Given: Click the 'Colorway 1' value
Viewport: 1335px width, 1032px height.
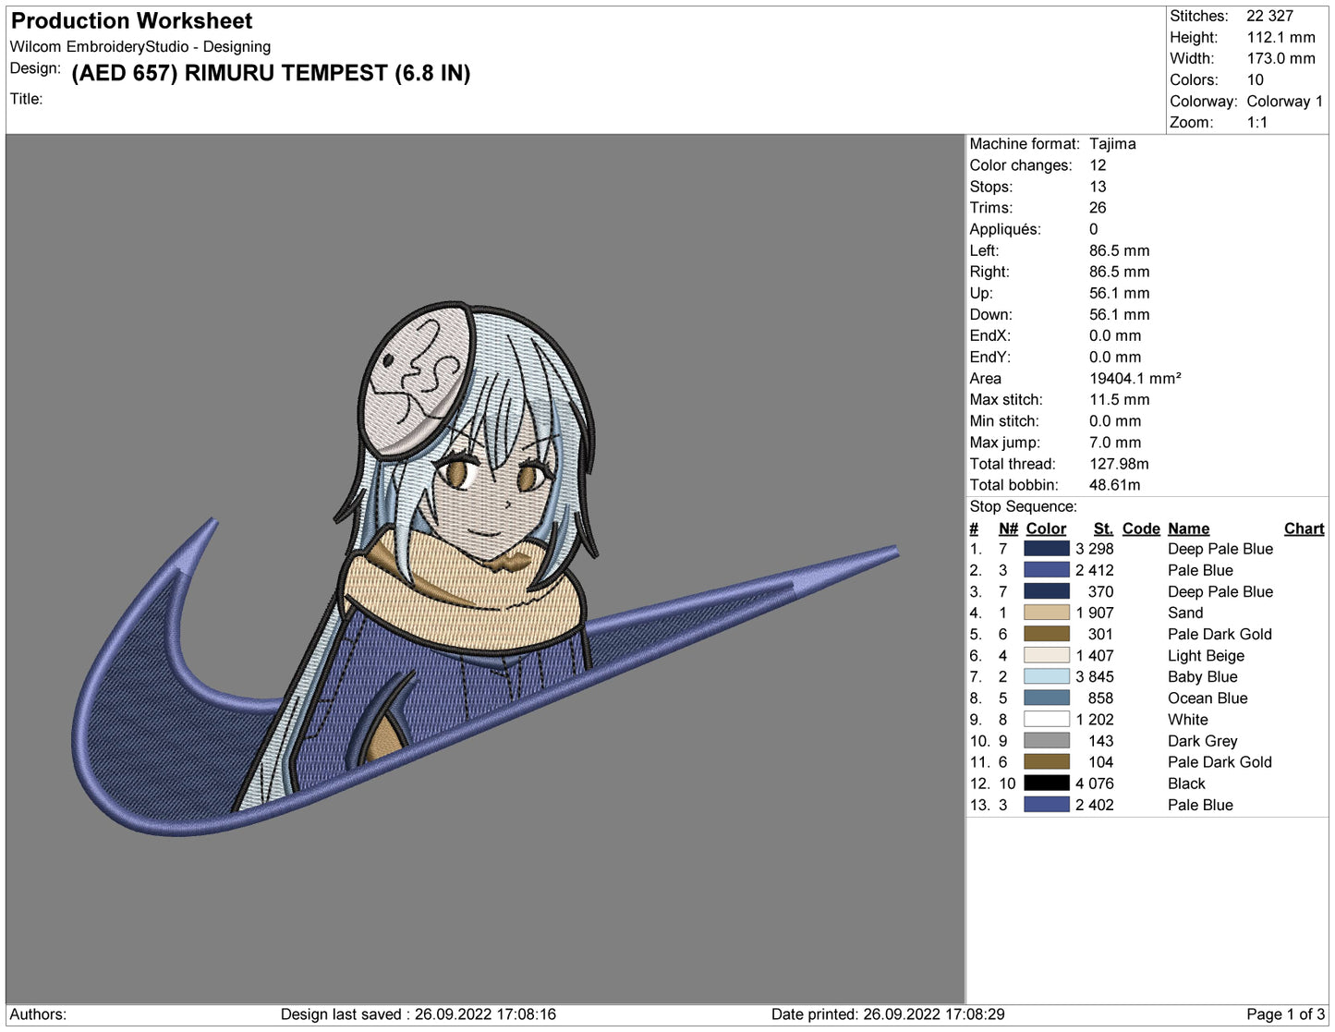Looking at the screenshot, I should [1284, 101].
